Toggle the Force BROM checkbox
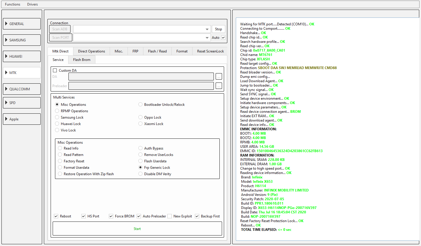The image size is (421, 246). [x=111, y=216]
